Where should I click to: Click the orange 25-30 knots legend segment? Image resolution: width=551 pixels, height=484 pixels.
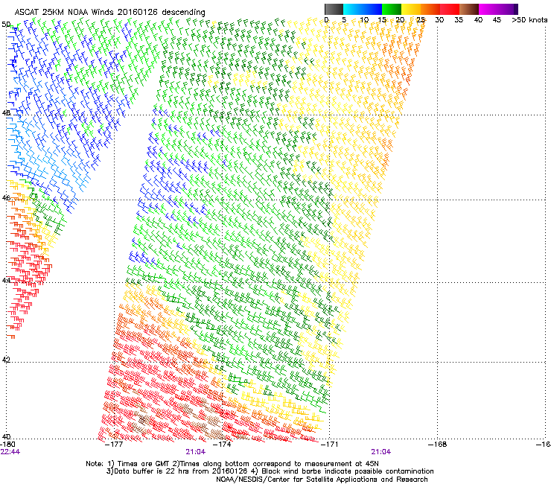click(x=430, y=9)
